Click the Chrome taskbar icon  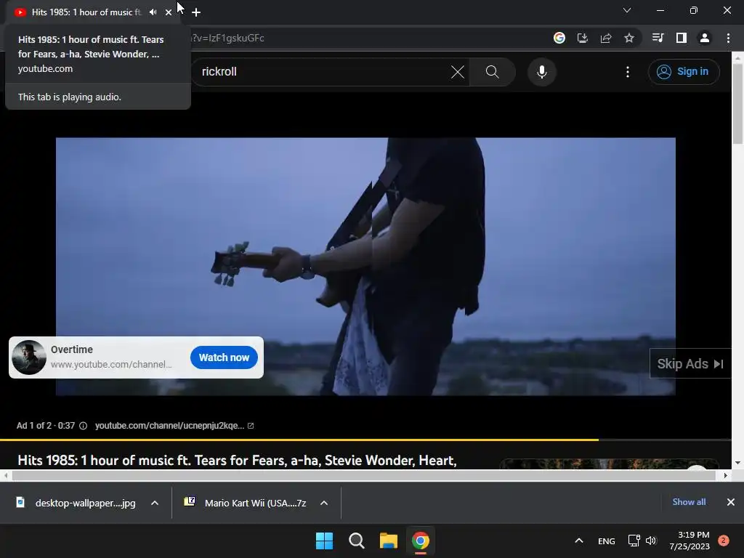pos(421,541)
